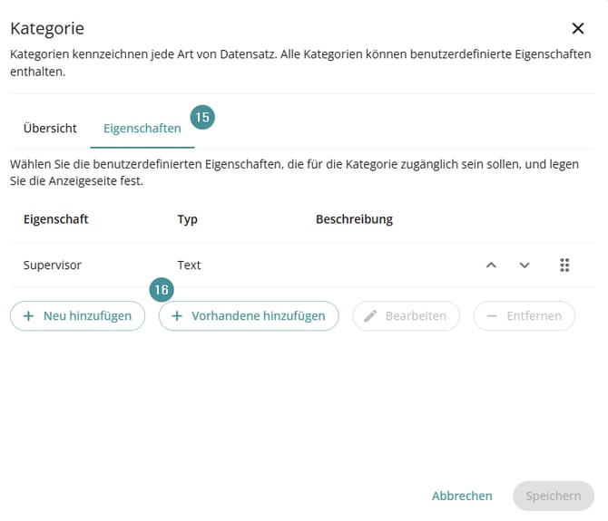
Task: Click the Typ column header
Action: click(188, 219)
